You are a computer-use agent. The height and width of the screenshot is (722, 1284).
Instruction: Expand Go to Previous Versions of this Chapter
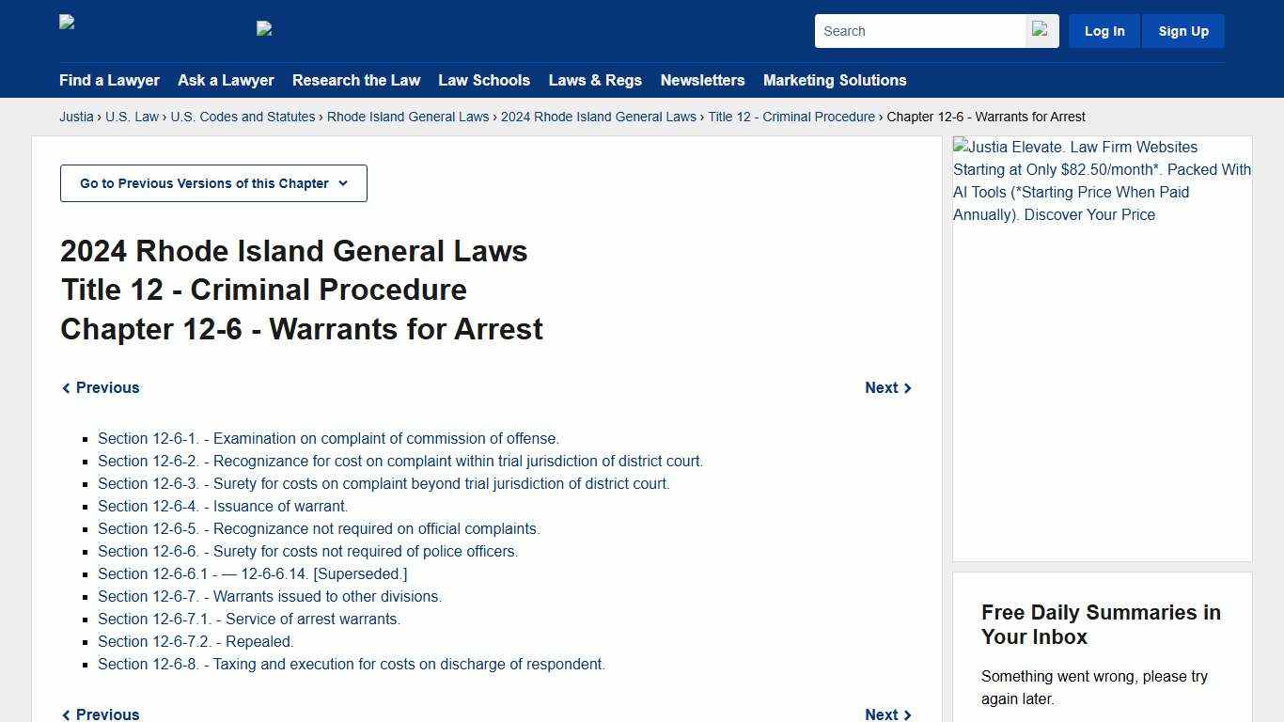213,183
